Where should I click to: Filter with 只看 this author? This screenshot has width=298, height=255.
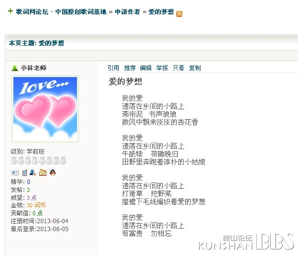tap(178, 68)
